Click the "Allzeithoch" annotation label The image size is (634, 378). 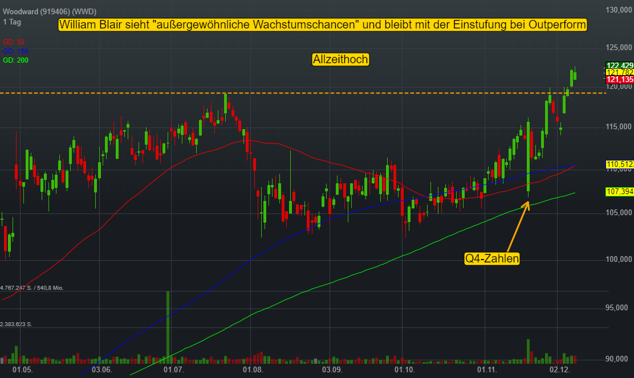(x=340, y=59)
